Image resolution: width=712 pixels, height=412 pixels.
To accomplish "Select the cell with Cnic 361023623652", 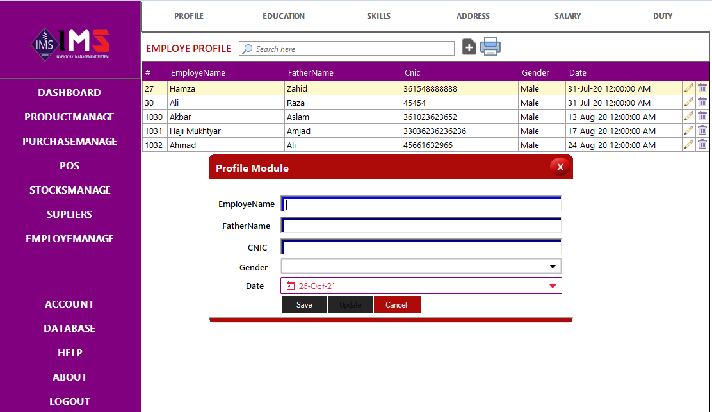I will click(x=460, y=117).
